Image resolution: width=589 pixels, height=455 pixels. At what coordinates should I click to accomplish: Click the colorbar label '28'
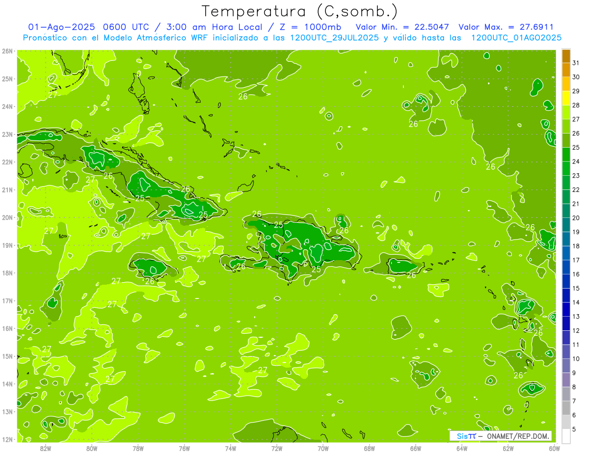[x=576, y=105]
